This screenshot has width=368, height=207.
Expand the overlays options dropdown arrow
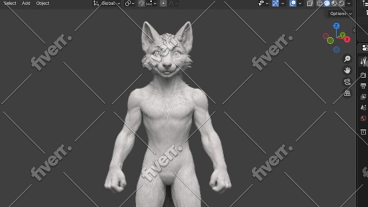[x=300, y=4]
